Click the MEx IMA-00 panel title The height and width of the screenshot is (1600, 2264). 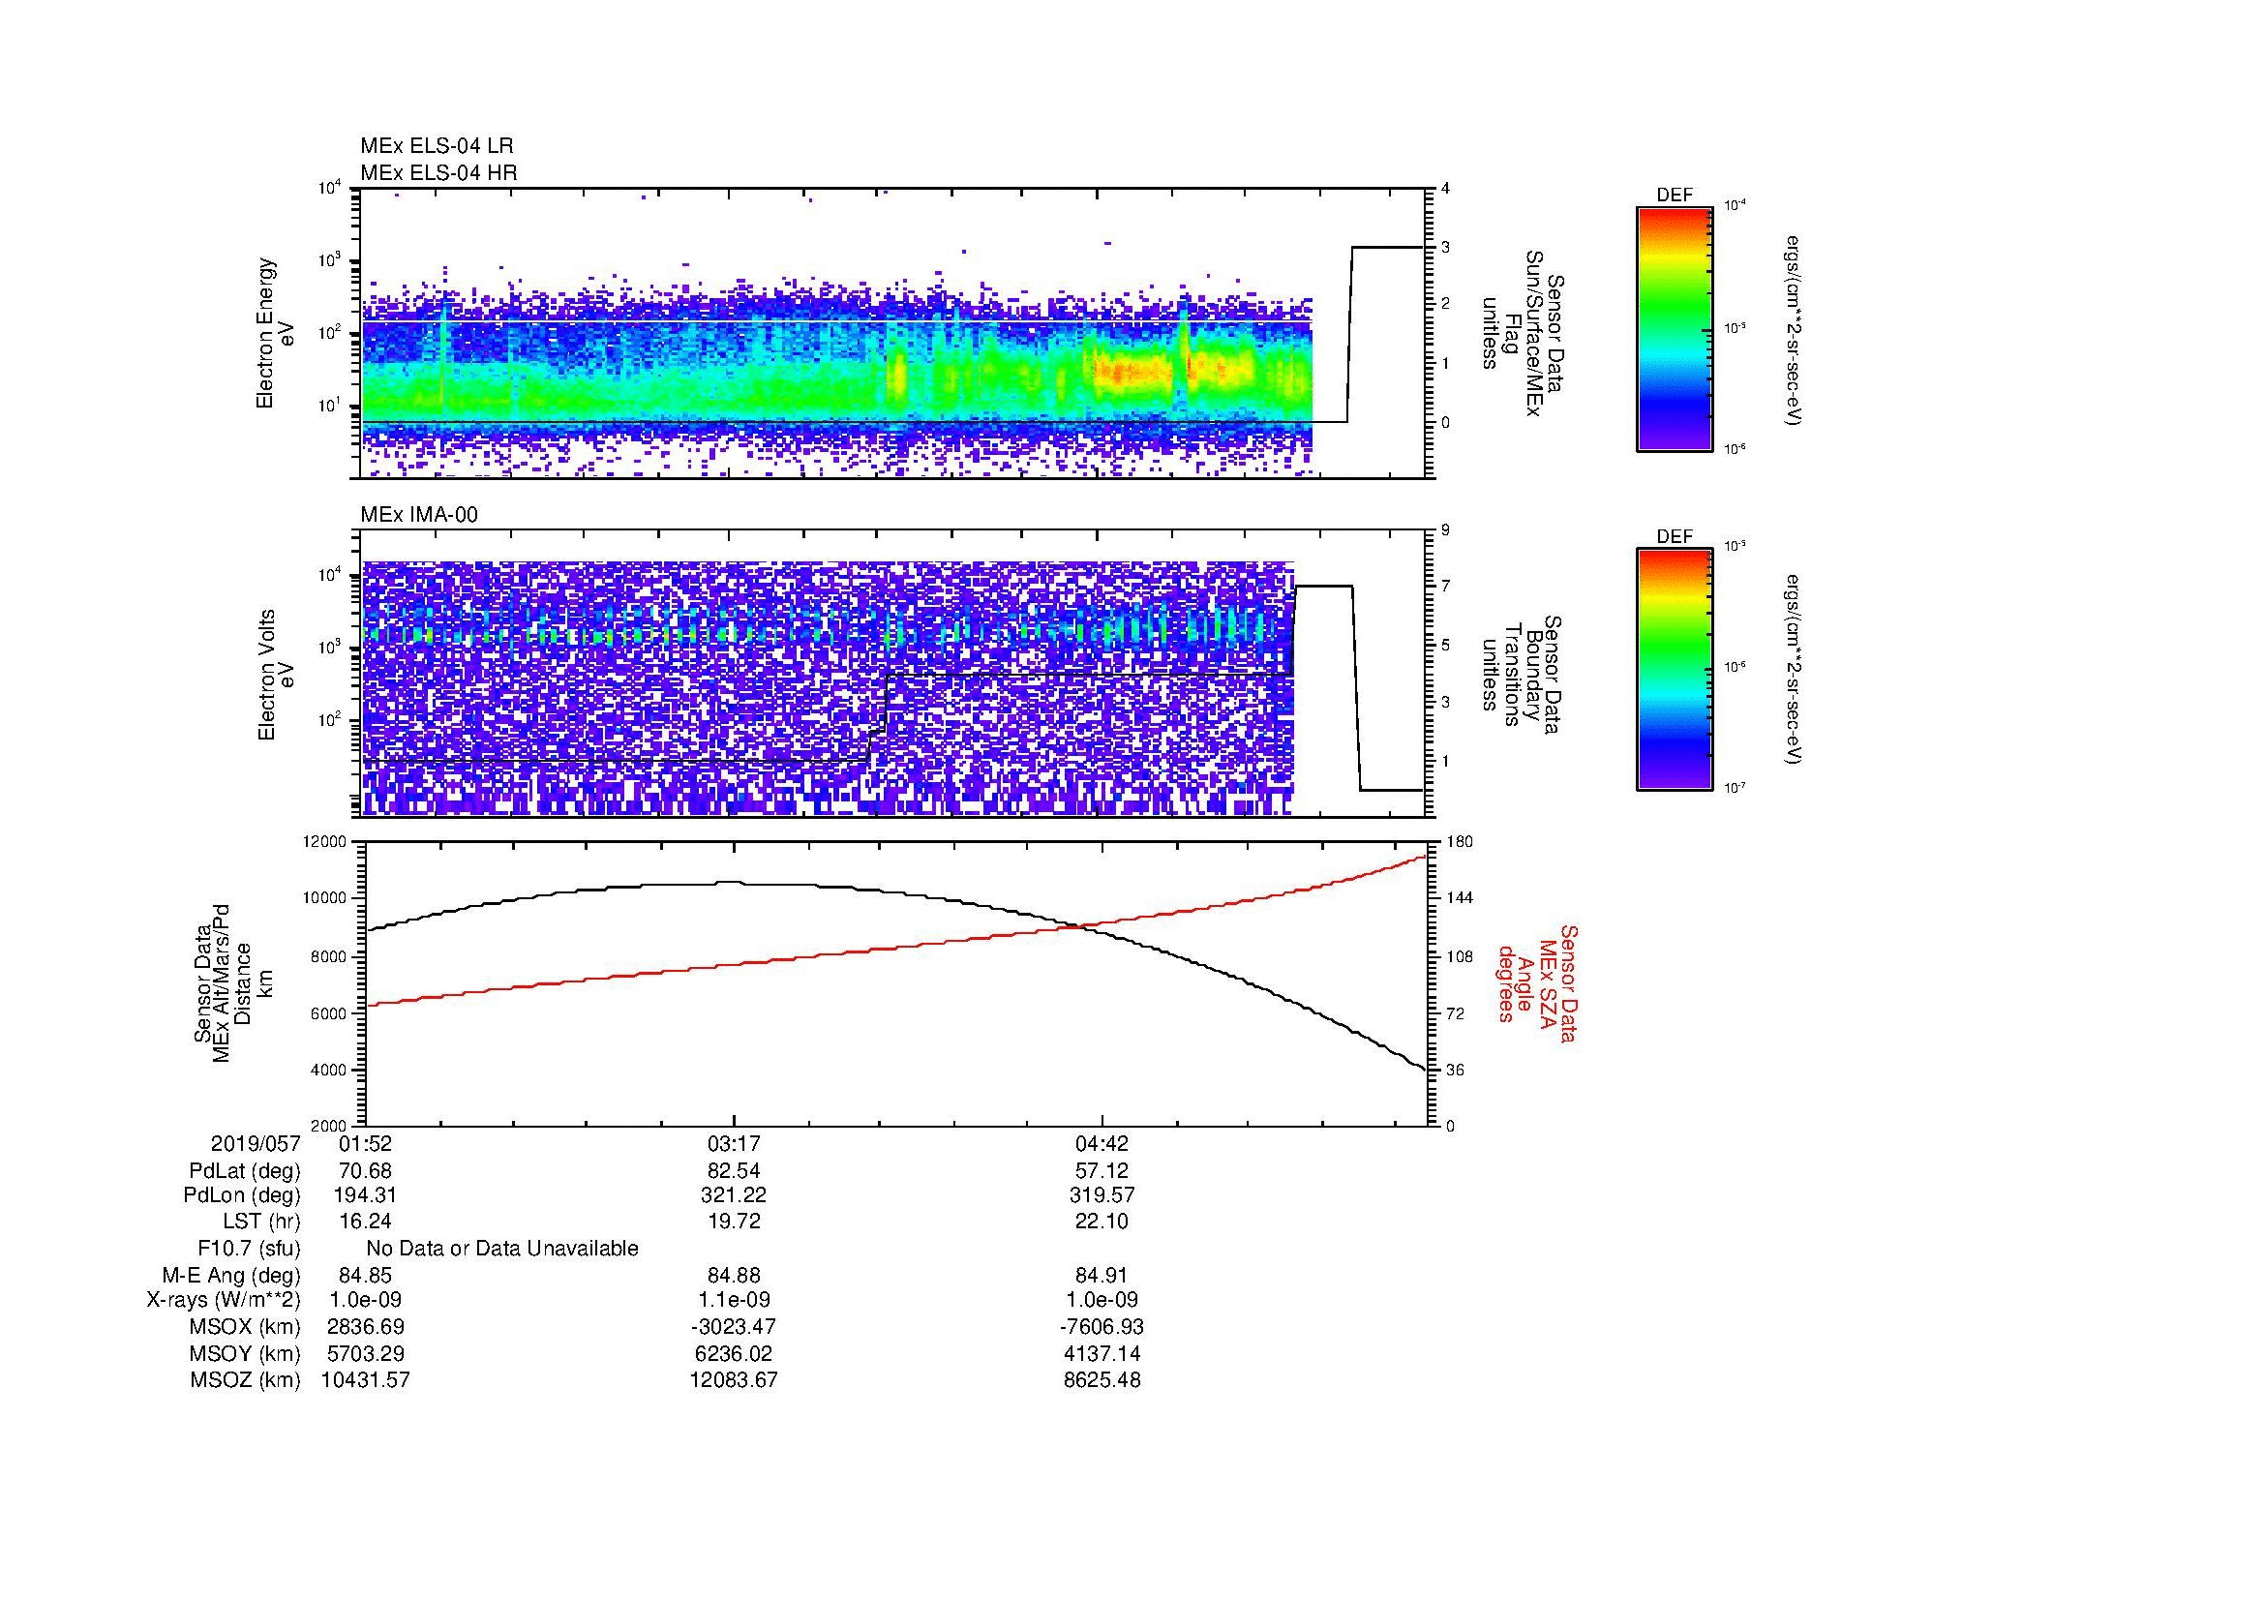point(419,515)
